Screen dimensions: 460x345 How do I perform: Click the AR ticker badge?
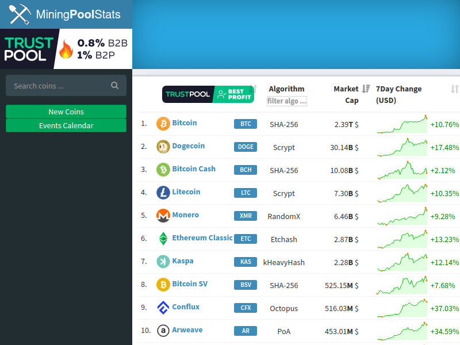click(246, 331)
